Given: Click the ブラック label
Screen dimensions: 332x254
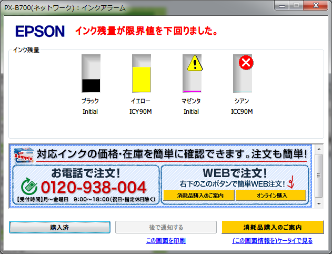Looking at the screenshot, I should tap(90, 101).
